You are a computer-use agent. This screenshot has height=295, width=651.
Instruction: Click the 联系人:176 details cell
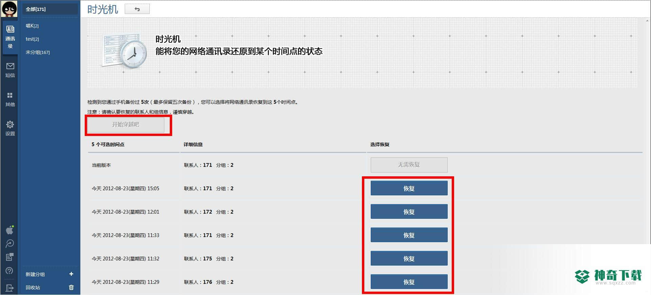[x=208, y=282]
